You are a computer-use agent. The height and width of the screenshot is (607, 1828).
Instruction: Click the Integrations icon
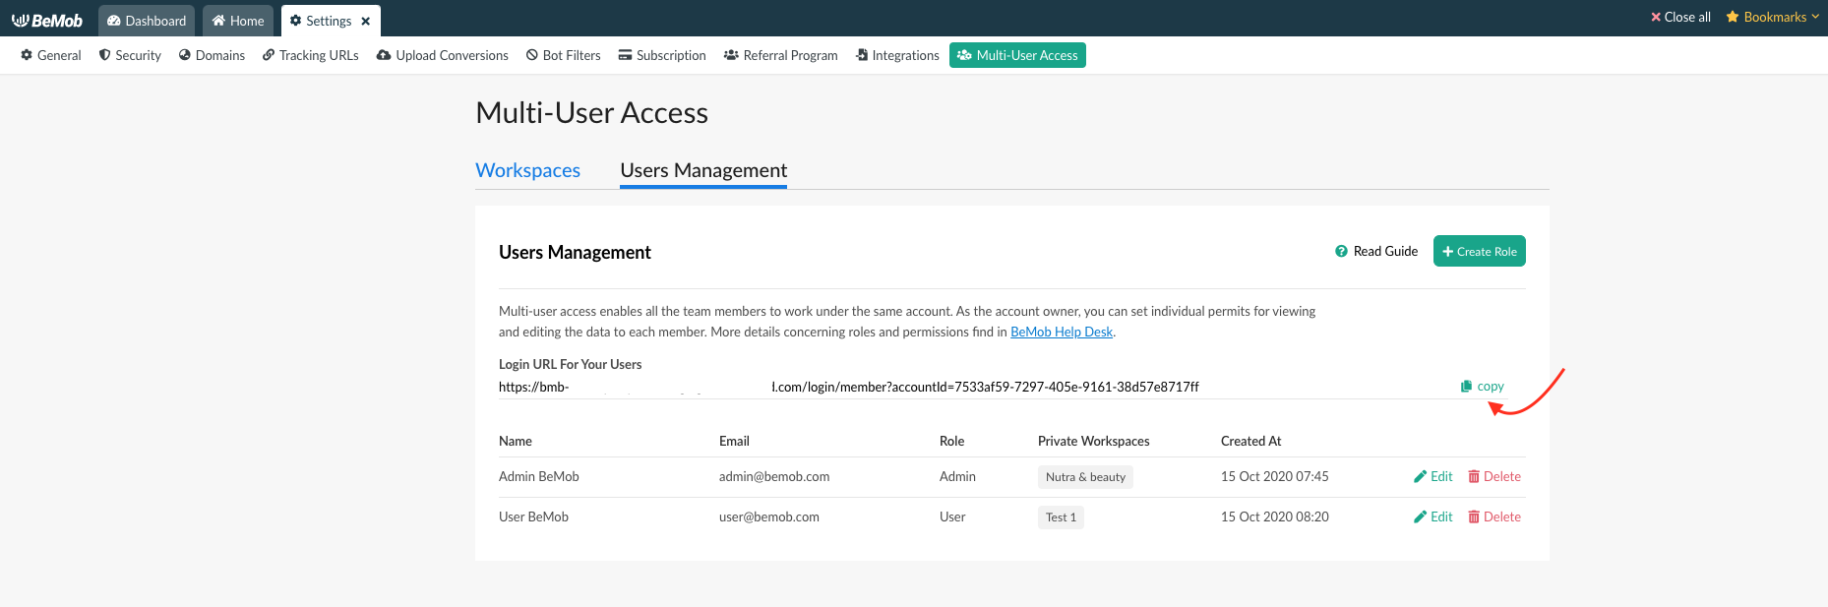point(862,55)
